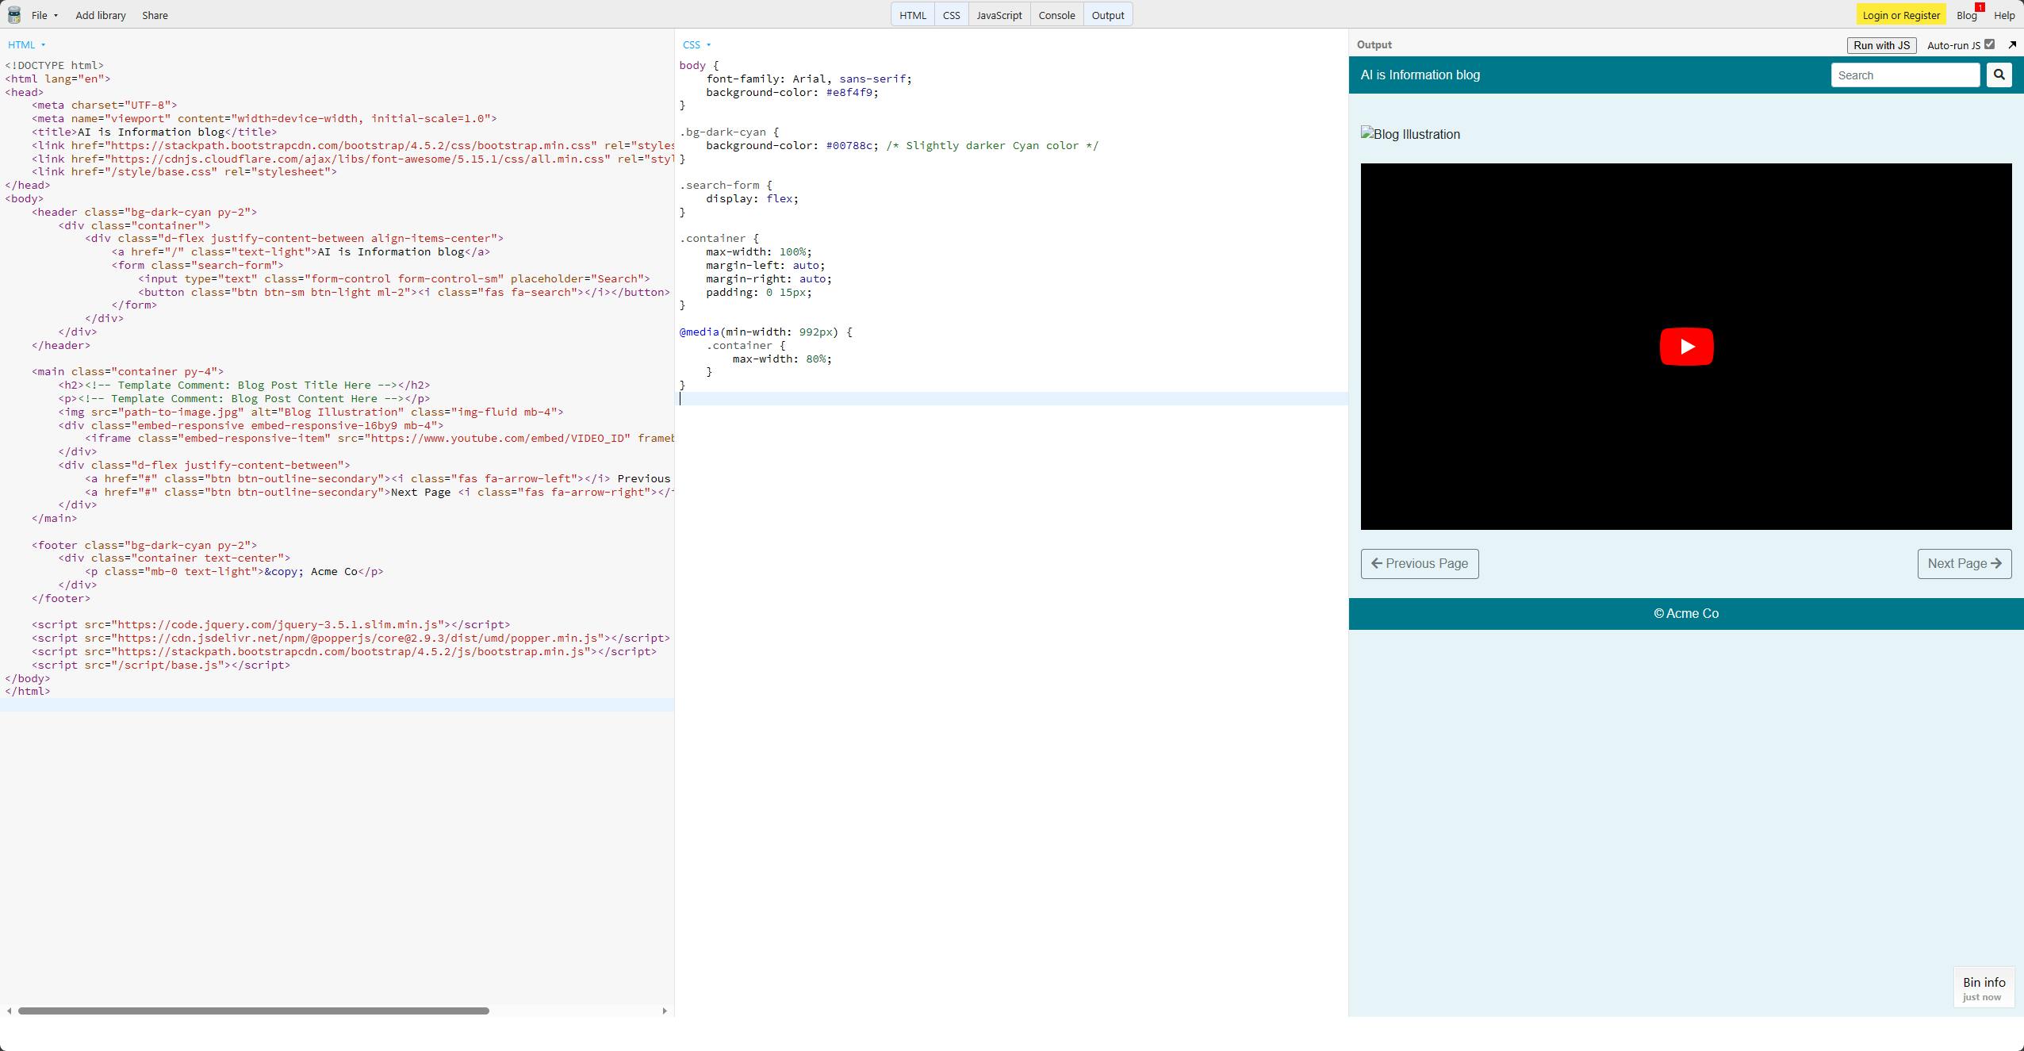Focus the Search input field
Image resolution: width=2024 pixels, height=1051 pixels.
[1905, 75]
